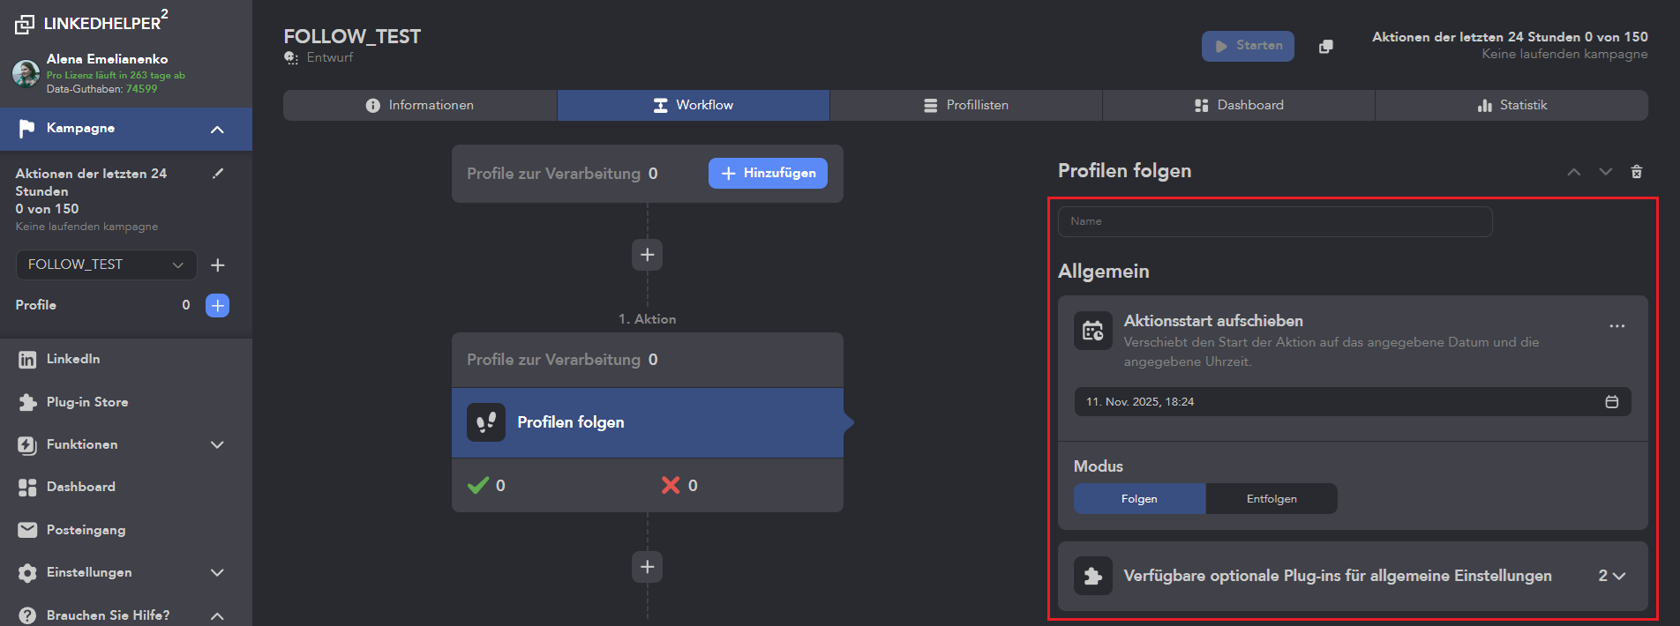This screenshot has height=626, width=1680.
Task: Select Folgen mode
Action: (x=1139, y=499)
